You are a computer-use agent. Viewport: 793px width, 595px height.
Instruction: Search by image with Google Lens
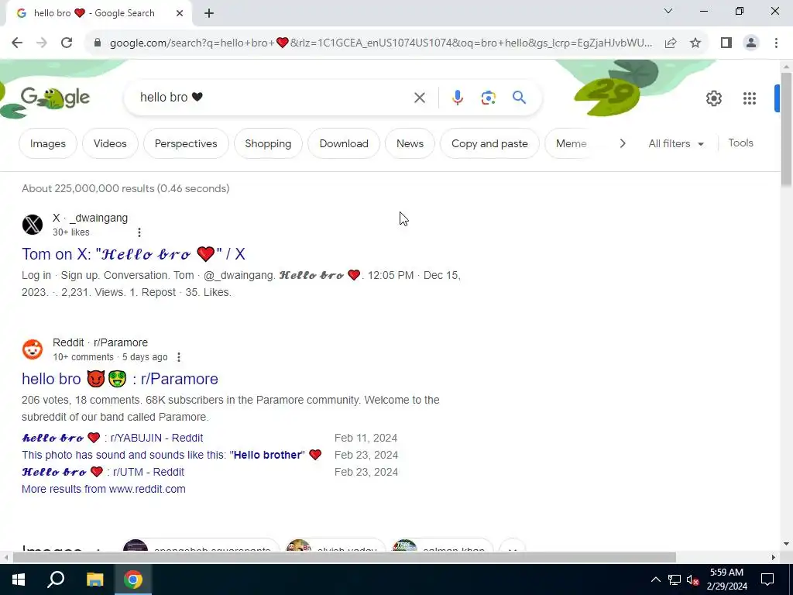(488, 98)
